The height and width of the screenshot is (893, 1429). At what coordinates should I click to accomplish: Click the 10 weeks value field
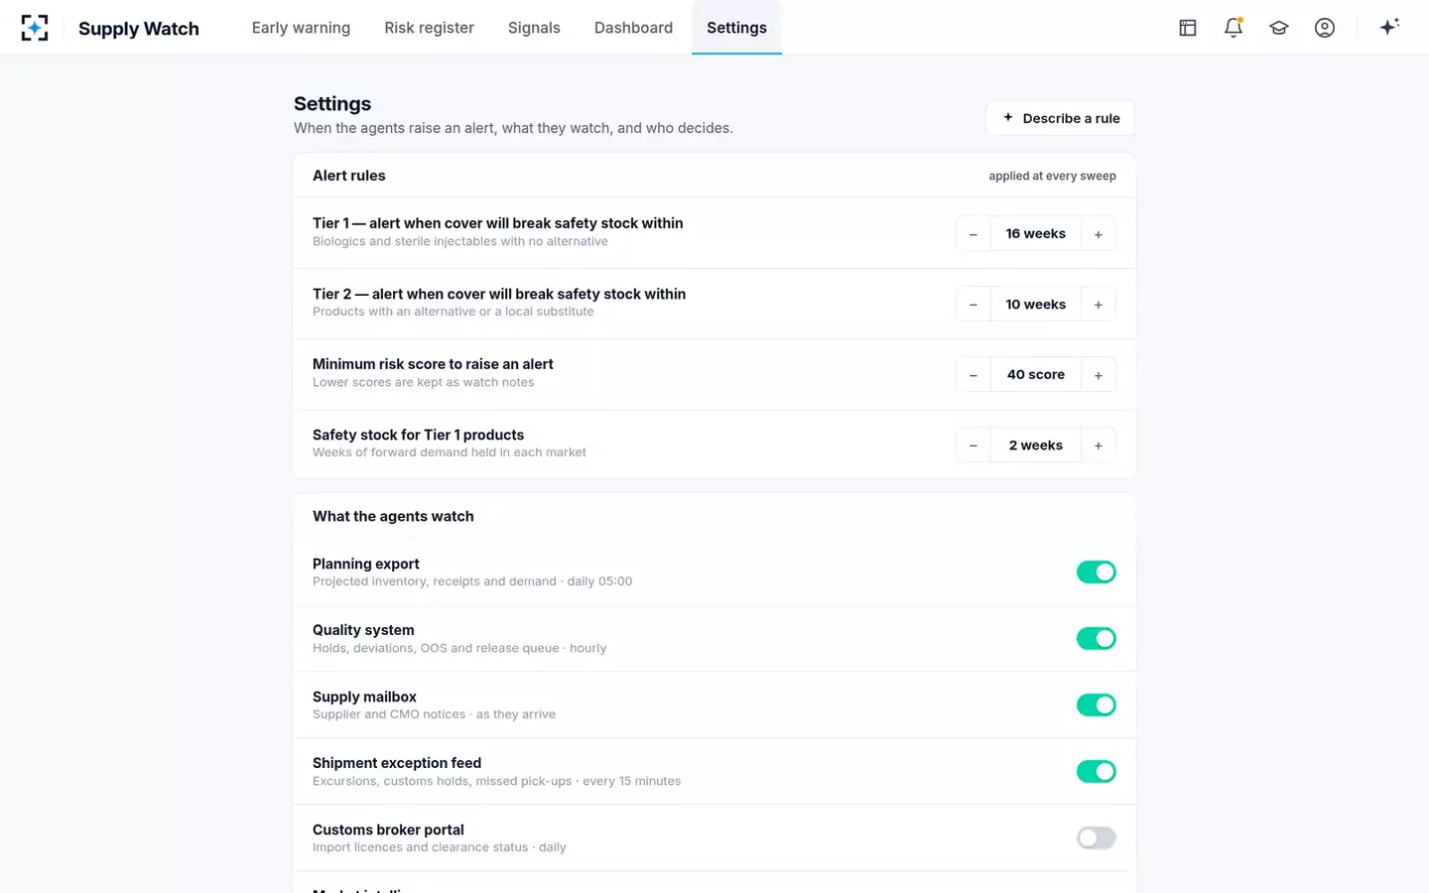[x=1036, y=305]
